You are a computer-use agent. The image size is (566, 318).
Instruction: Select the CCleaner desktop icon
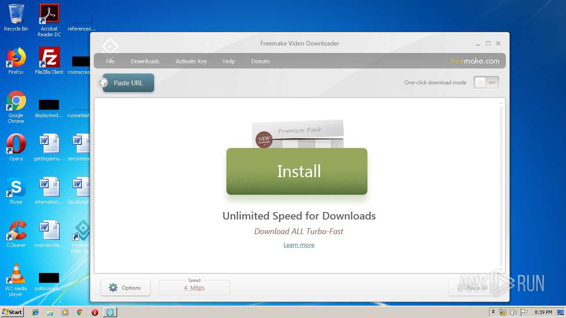pos(16,234)
